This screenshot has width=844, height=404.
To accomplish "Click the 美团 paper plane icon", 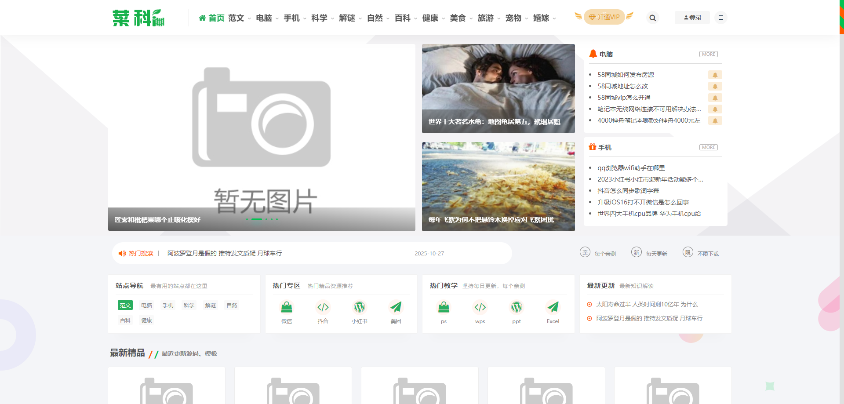I will [396, 307].
